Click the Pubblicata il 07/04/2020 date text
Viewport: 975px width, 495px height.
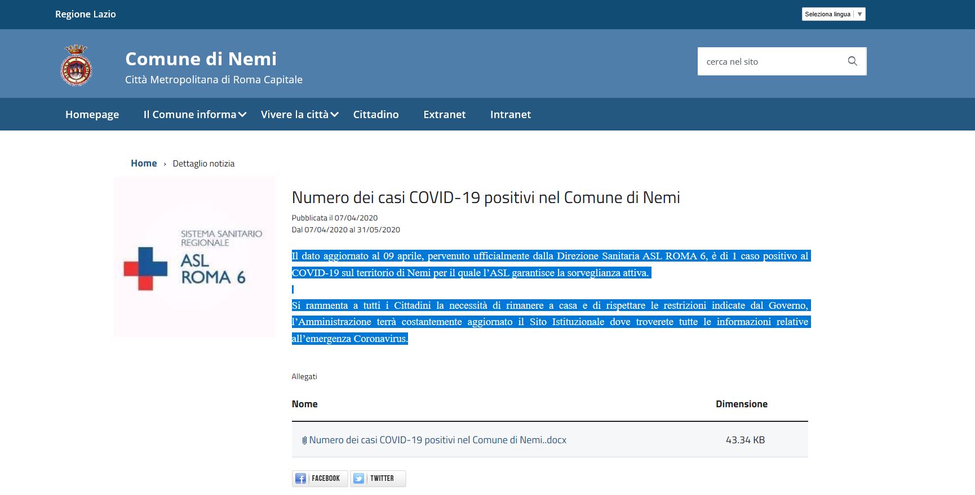tap(335, 218)
